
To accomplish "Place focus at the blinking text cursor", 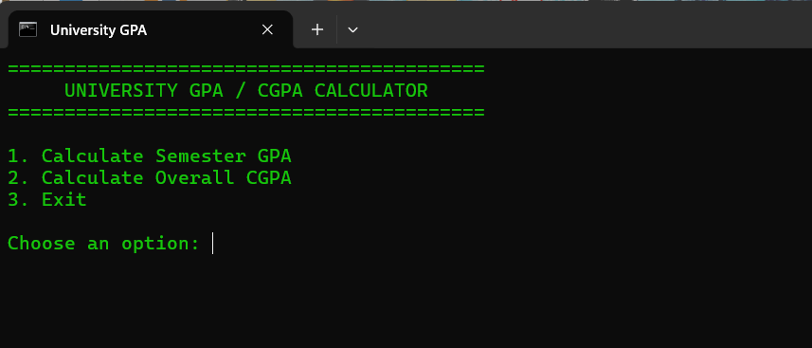I will coord(213,244).
